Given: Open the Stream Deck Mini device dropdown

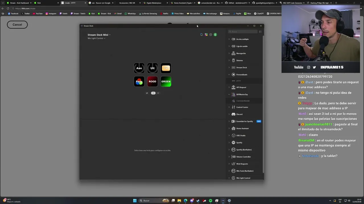Looking at the screenshot, I should tap(99, 35).
